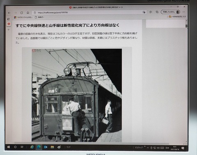Image resolution: width=197 pixels, height=155 pixels.
Task: Click the article heading about 中央線快速と山手線
Action: (67, 25)
